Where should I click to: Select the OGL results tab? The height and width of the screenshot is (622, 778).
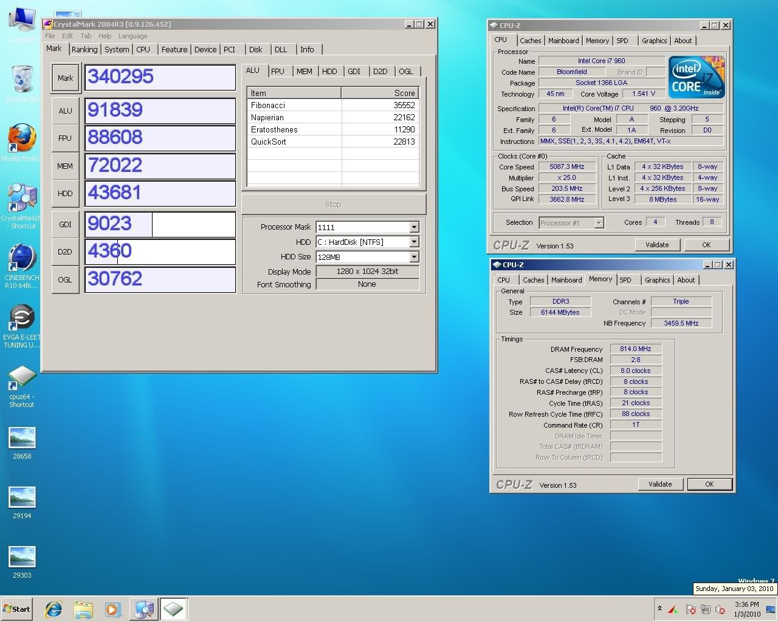pos(406,71)
